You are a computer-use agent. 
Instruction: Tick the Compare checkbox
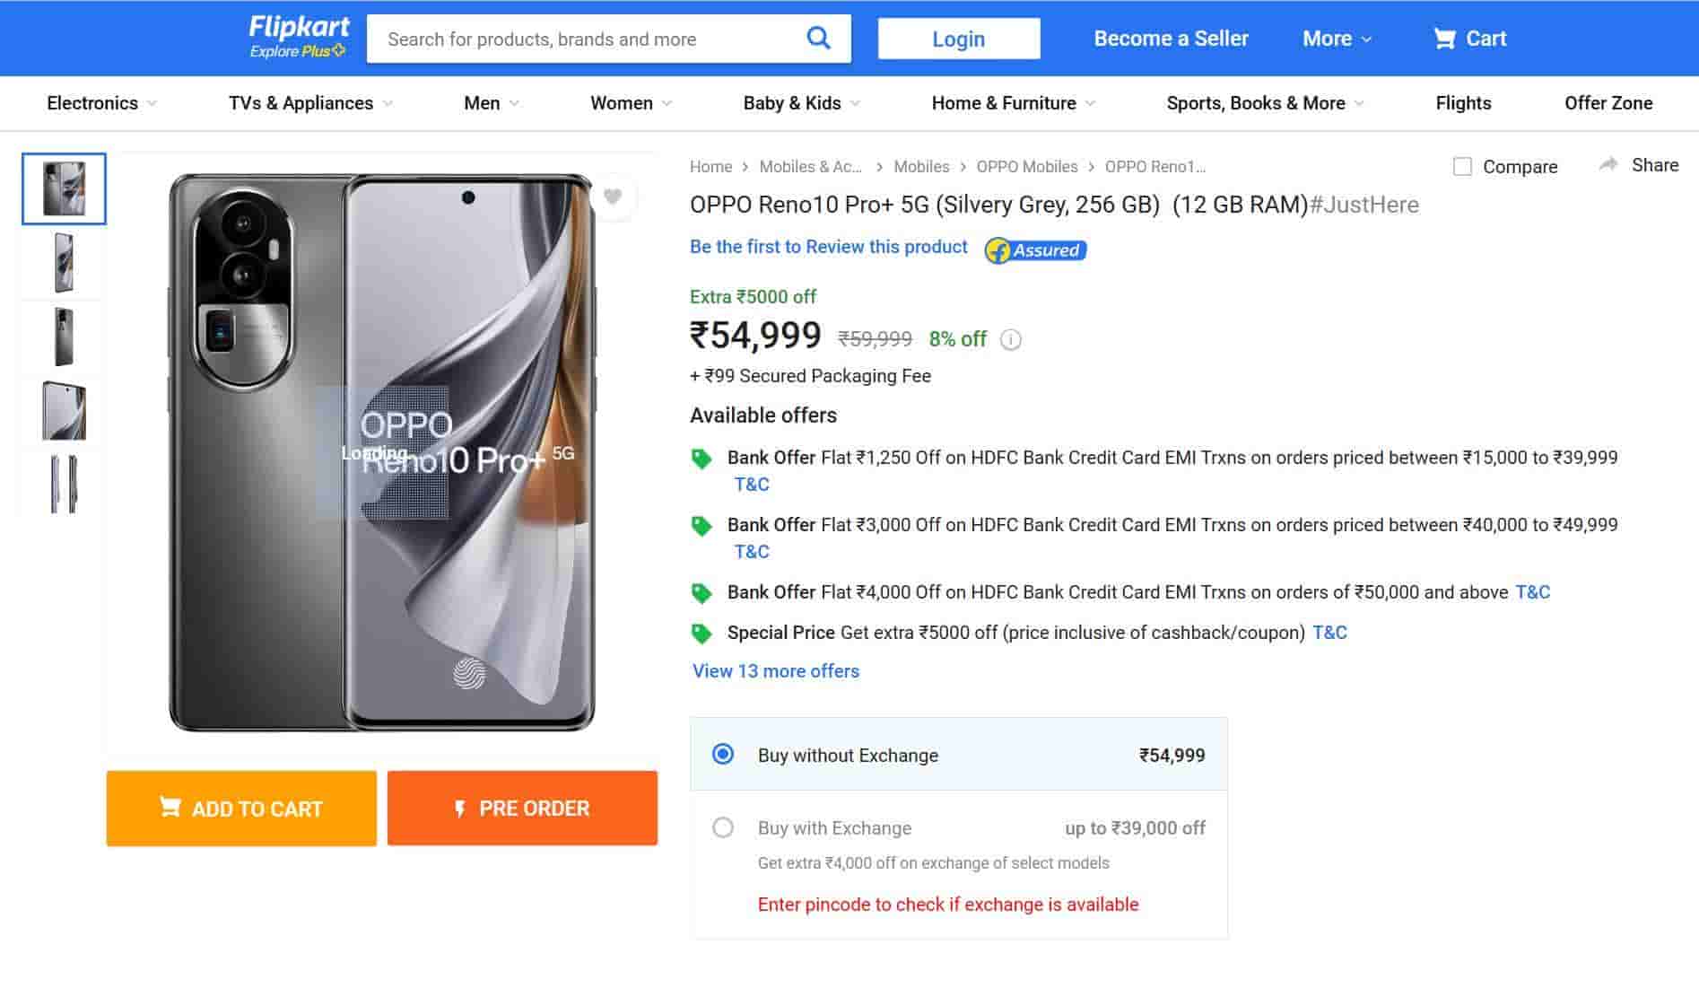(1462, 167)
